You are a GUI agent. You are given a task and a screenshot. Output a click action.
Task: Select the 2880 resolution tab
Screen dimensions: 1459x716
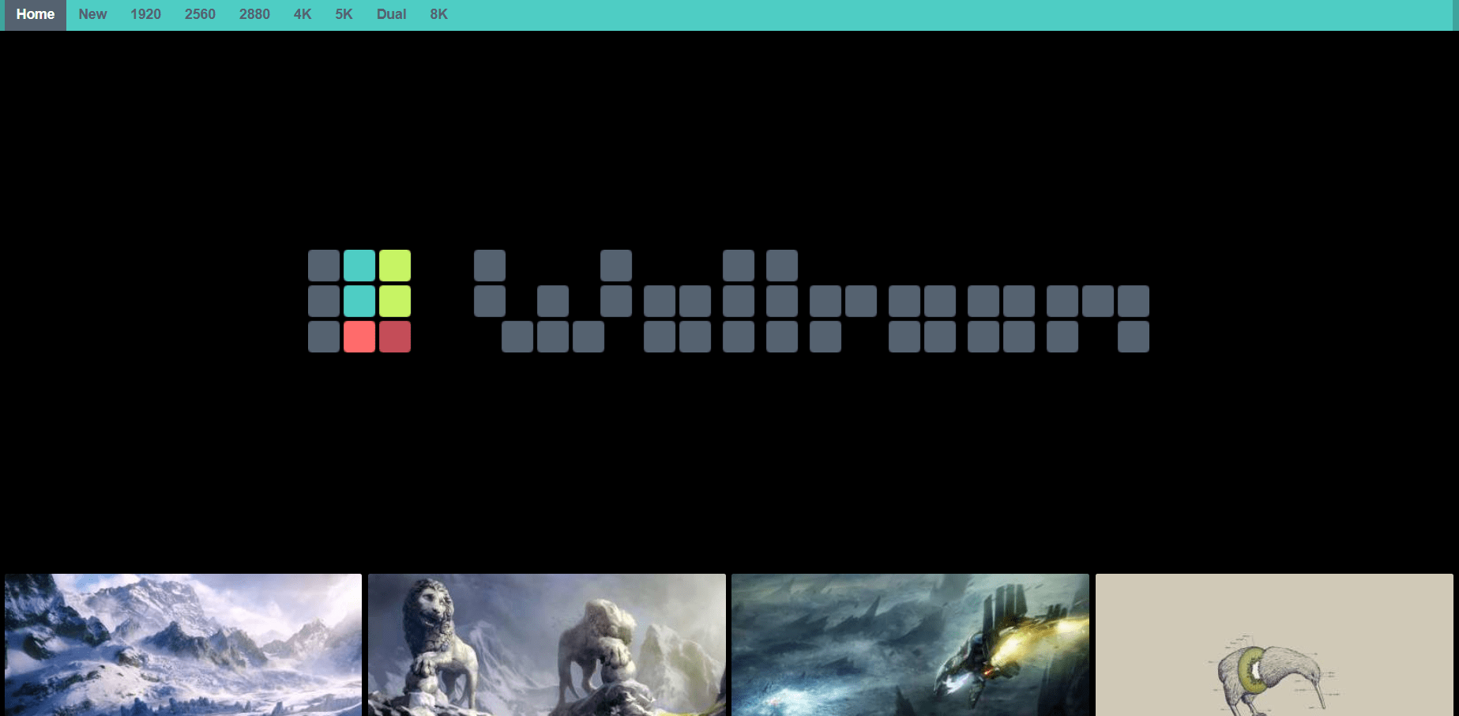254,14
